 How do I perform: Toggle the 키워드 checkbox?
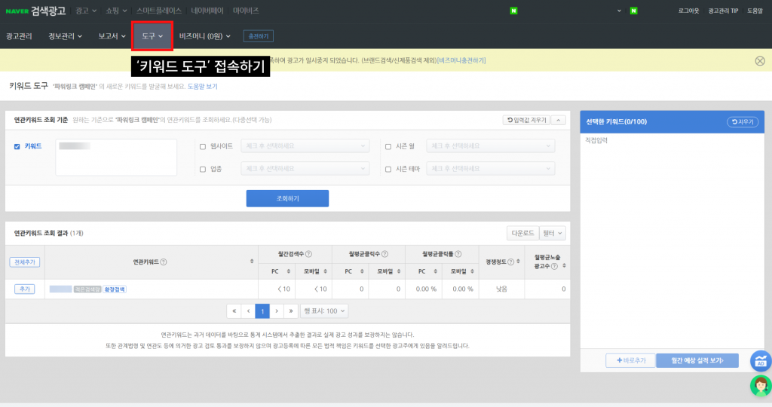coord(17,146)
